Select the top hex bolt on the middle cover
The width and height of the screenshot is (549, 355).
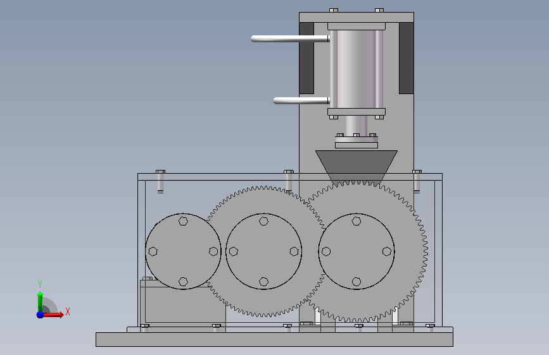[263, 221]
